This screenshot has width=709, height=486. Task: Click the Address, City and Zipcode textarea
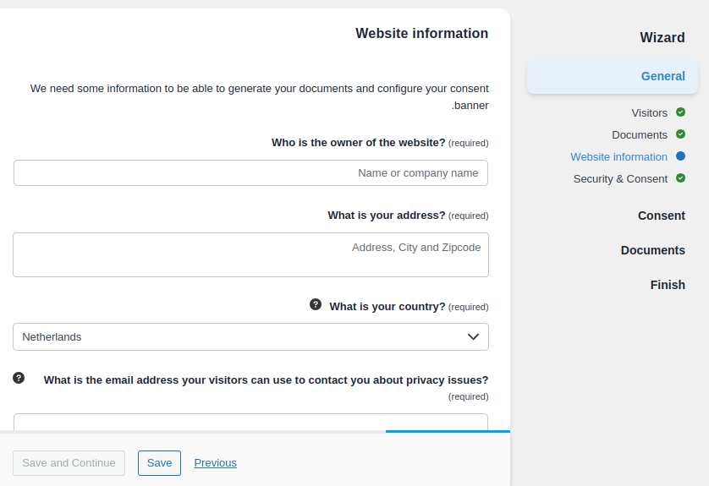point(250,254)
